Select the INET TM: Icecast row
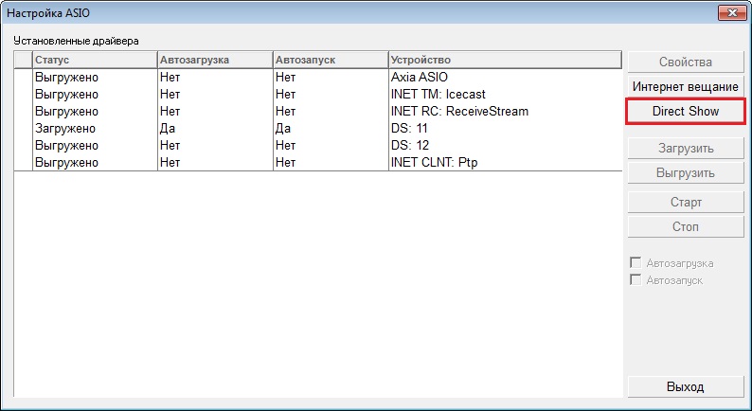 318,95
